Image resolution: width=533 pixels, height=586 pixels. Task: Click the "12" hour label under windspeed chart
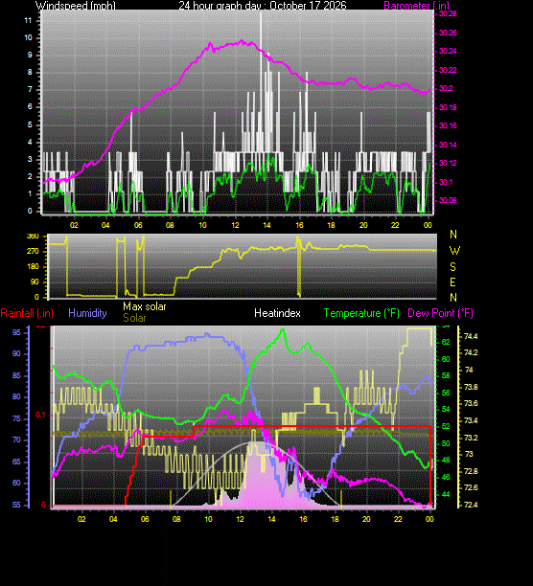coord(235,225)
